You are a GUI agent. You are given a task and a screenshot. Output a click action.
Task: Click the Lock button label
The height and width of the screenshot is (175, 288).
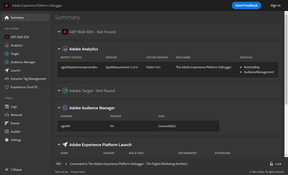click(x=278, y=164)
